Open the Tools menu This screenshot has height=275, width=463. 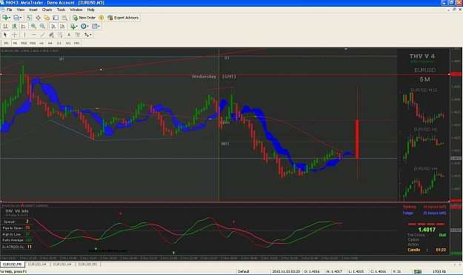coord(61,10)
